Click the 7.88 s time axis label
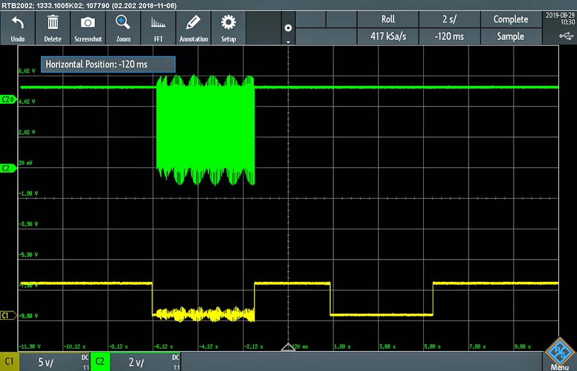 point(478,347)
